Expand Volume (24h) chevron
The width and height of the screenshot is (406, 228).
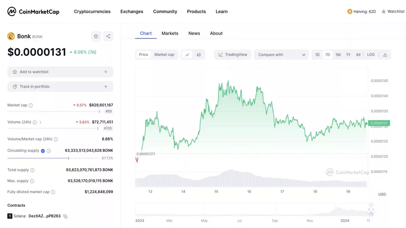(x=41, y=122)
